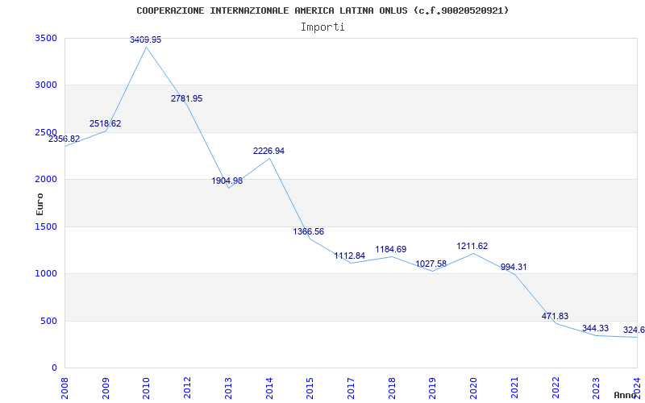Select year 2021 on the x-axis
The height and width of the screenshot is (403, 645).
point(514,388)
